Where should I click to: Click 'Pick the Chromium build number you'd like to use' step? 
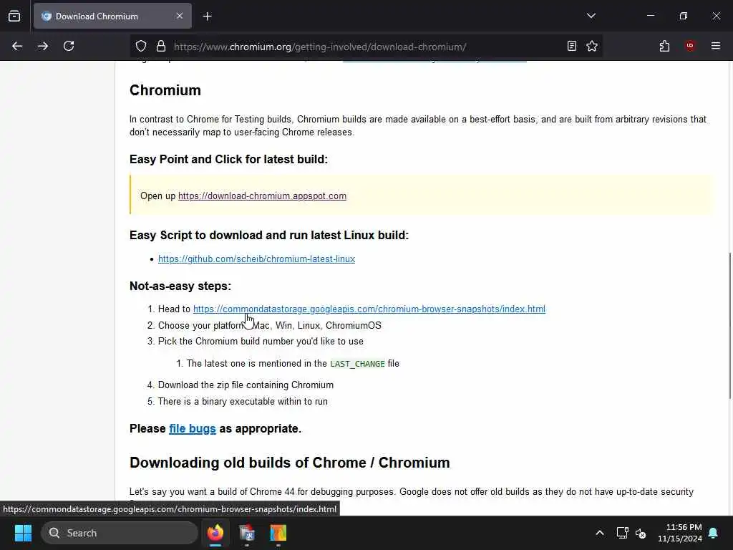pos(261,342)
